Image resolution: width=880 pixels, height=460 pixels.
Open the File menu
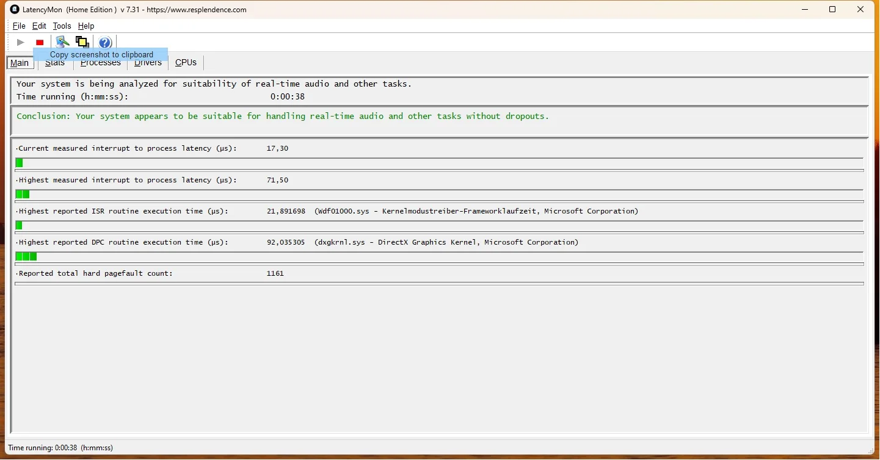[x=19, y=26]
